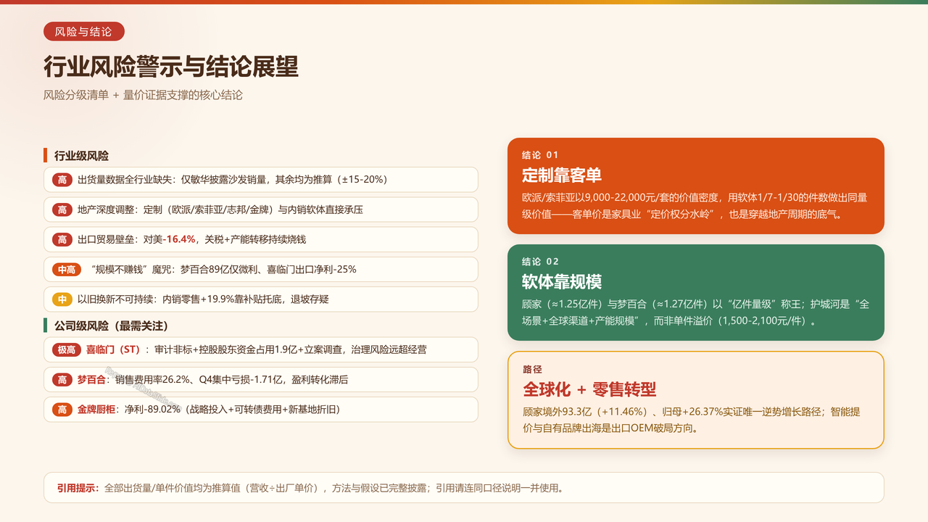Click the 结论 01 label
Image resolution: width=928 pixels, height=522 pixels.
click(541, 155)
